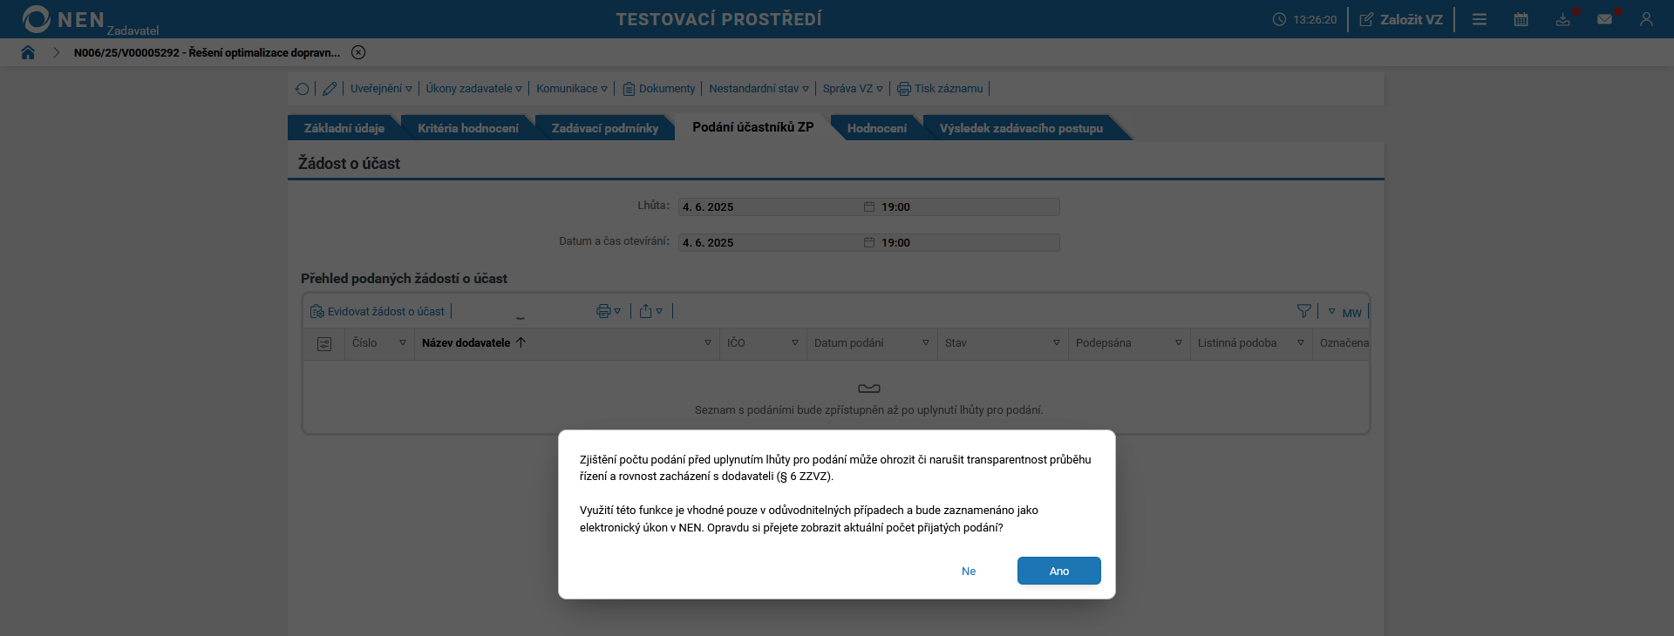Click the filter funnel icon above the table

click(x=1304, y=310)
